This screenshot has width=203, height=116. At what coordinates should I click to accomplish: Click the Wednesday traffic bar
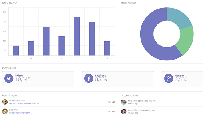tap(62, 46)
